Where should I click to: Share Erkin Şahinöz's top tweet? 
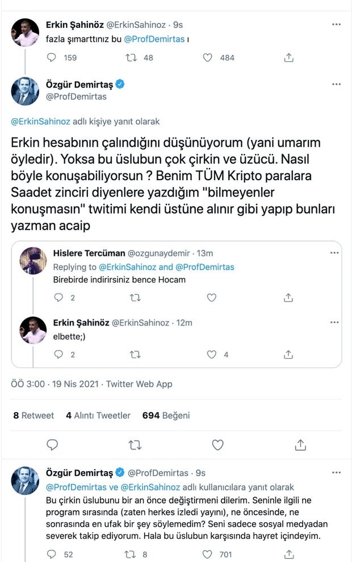(289, 57)
